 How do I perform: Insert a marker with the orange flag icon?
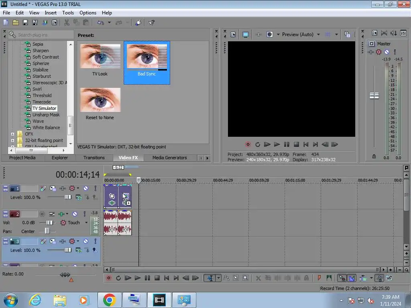coord(319,278)
